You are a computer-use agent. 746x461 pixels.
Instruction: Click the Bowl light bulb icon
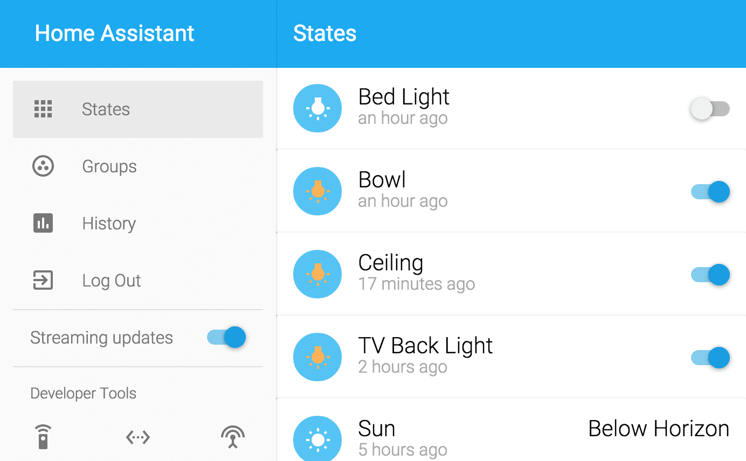317,191
